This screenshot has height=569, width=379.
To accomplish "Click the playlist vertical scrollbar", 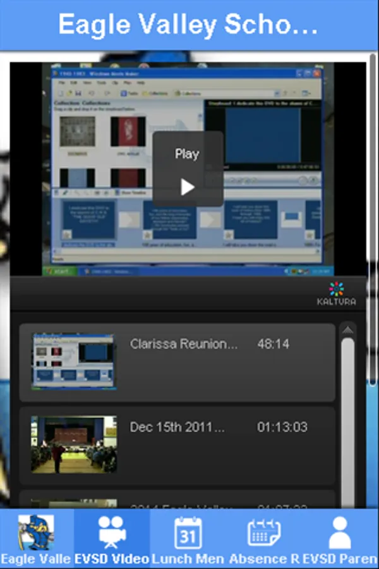I will click(x=347, y=423).
